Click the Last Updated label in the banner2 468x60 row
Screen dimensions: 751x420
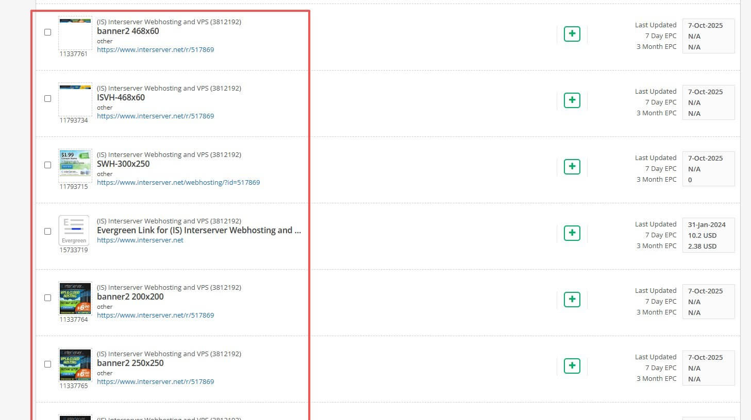[656, 25]
